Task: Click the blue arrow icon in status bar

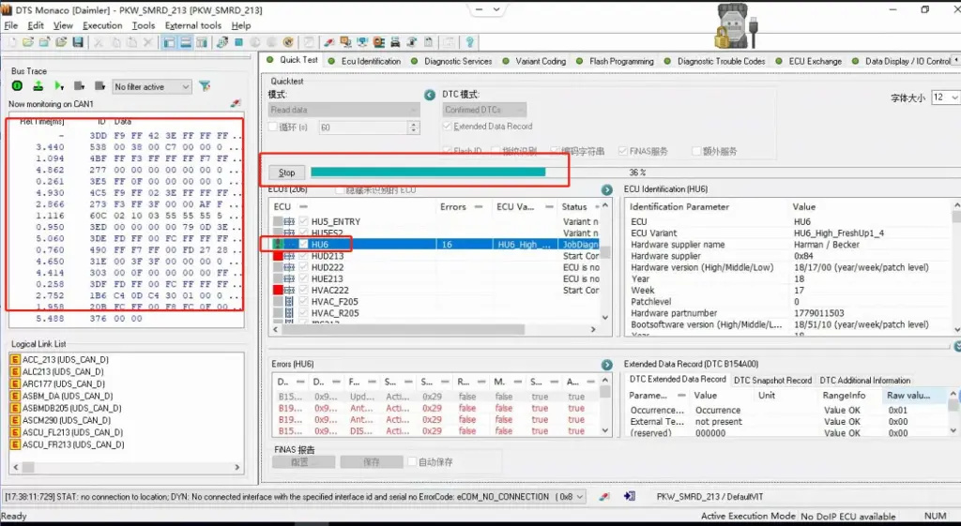Action: click(629, 497)
